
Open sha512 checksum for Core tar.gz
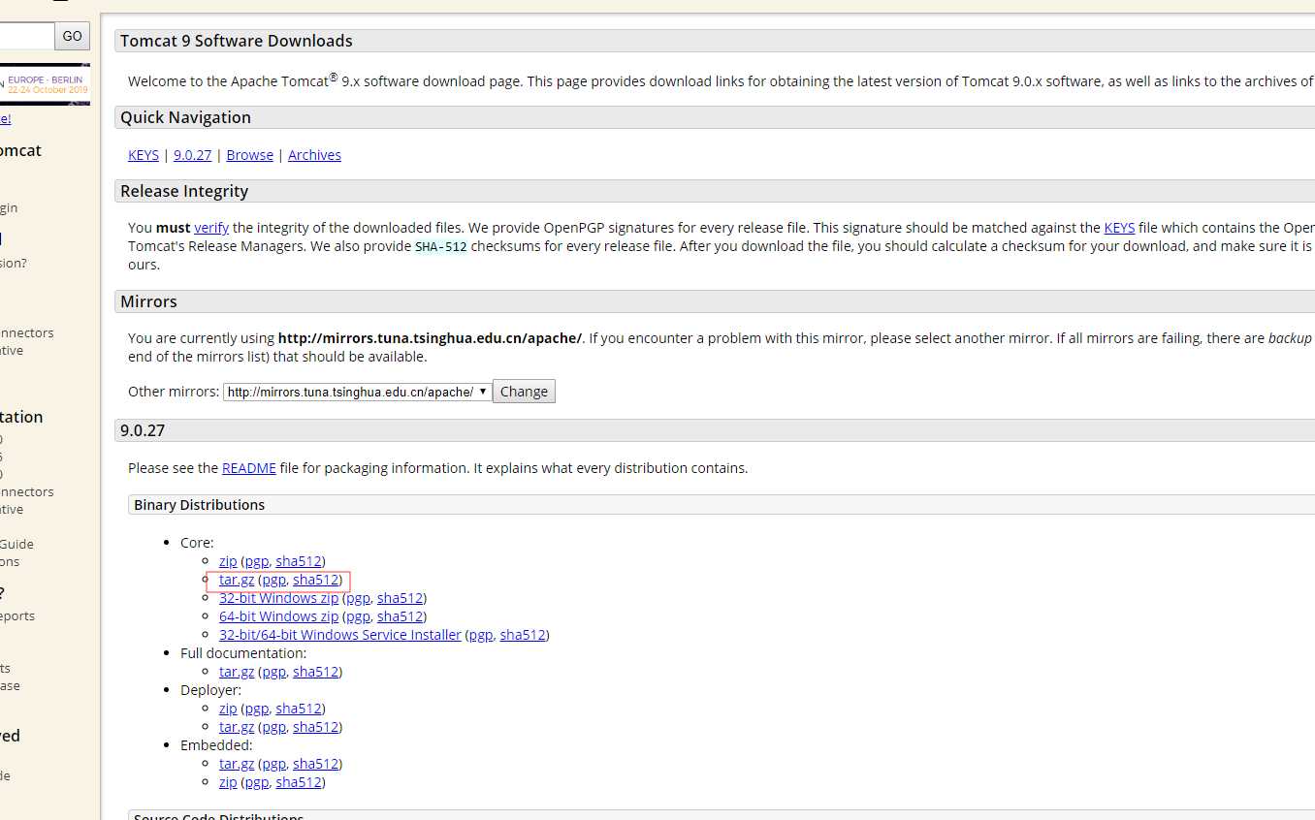[x=315, y=580]
